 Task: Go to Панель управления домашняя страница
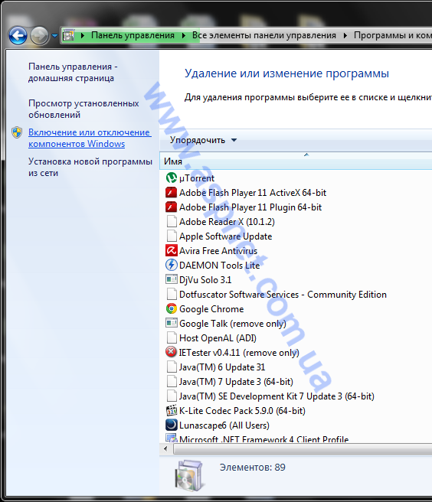[x=73, y=73]
